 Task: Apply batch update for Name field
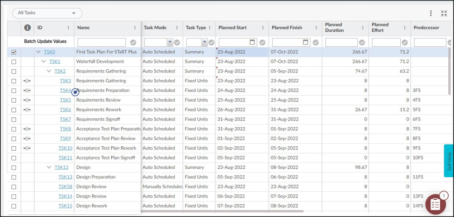[x=133, y=42]
